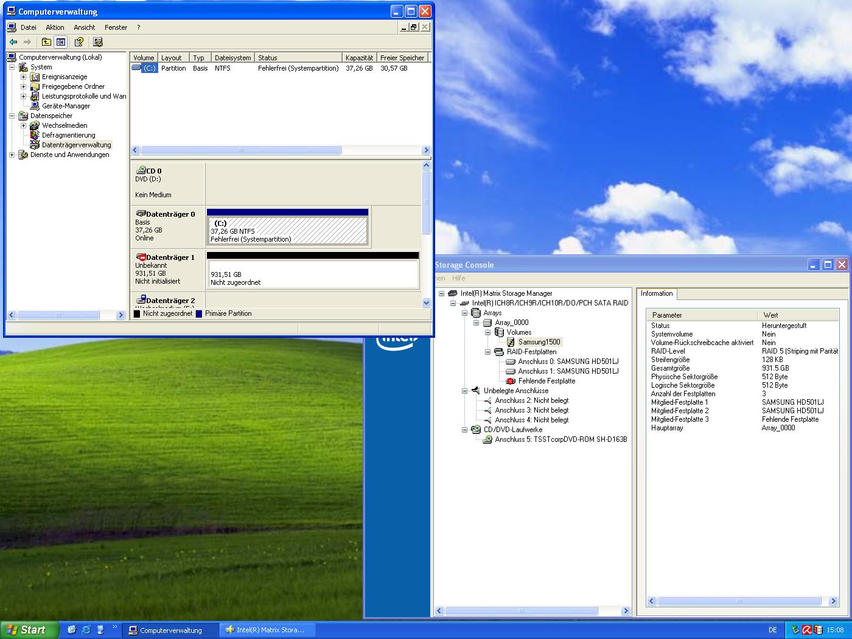Select the Freigegebene Ordner folder icon

[x=35, y=86]
